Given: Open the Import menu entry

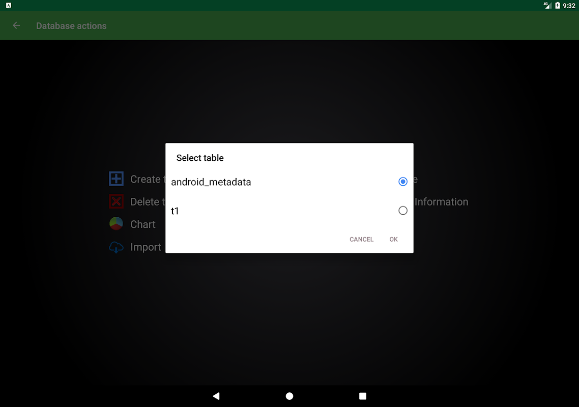Looking at the screenshot, I should click(x=146, y=247).
